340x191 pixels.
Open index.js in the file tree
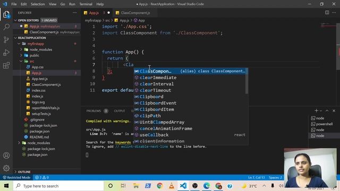[x=37, y=97]
